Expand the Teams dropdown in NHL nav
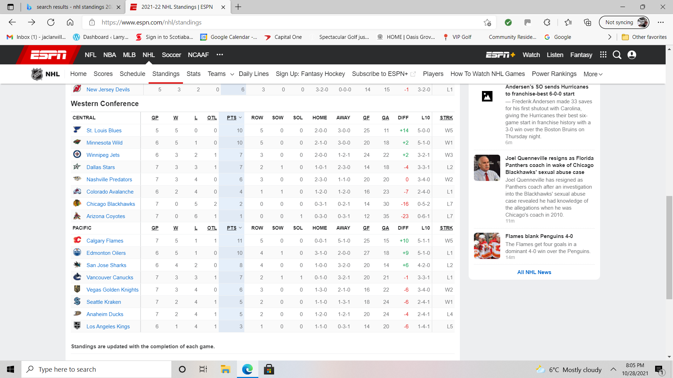Screen dimensions: 673x378 tap(232, 74)
